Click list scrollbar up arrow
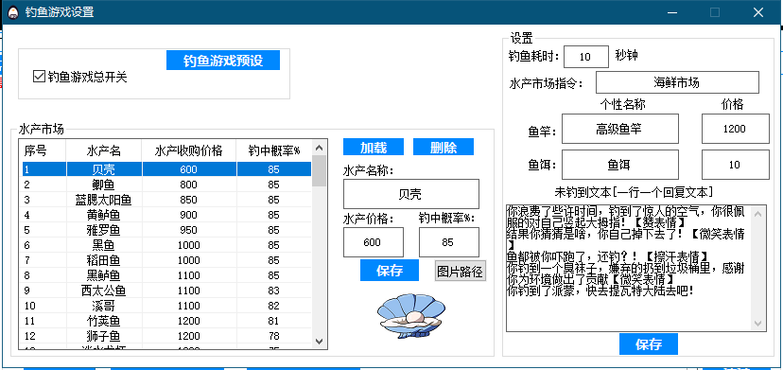 coord(320,148)
